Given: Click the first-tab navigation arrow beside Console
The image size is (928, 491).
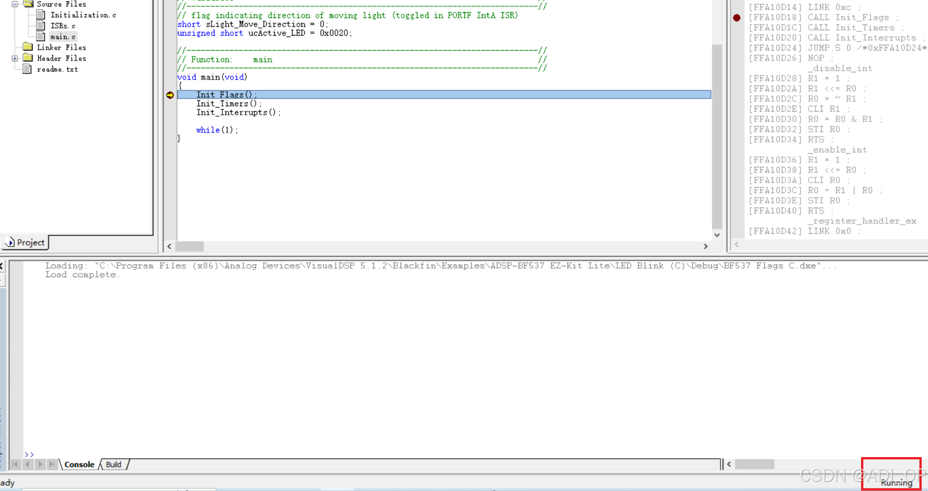Looking at the screenshot, I should pyautogui.click(x=15, y=464).
